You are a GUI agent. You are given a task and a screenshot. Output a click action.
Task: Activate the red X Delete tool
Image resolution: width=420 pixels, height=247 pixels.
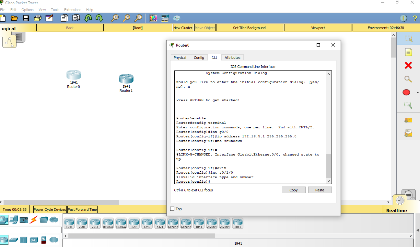408,66
